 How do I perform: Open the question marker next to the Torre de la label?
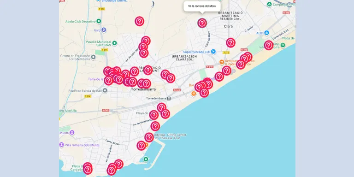(x=108, y=80)
